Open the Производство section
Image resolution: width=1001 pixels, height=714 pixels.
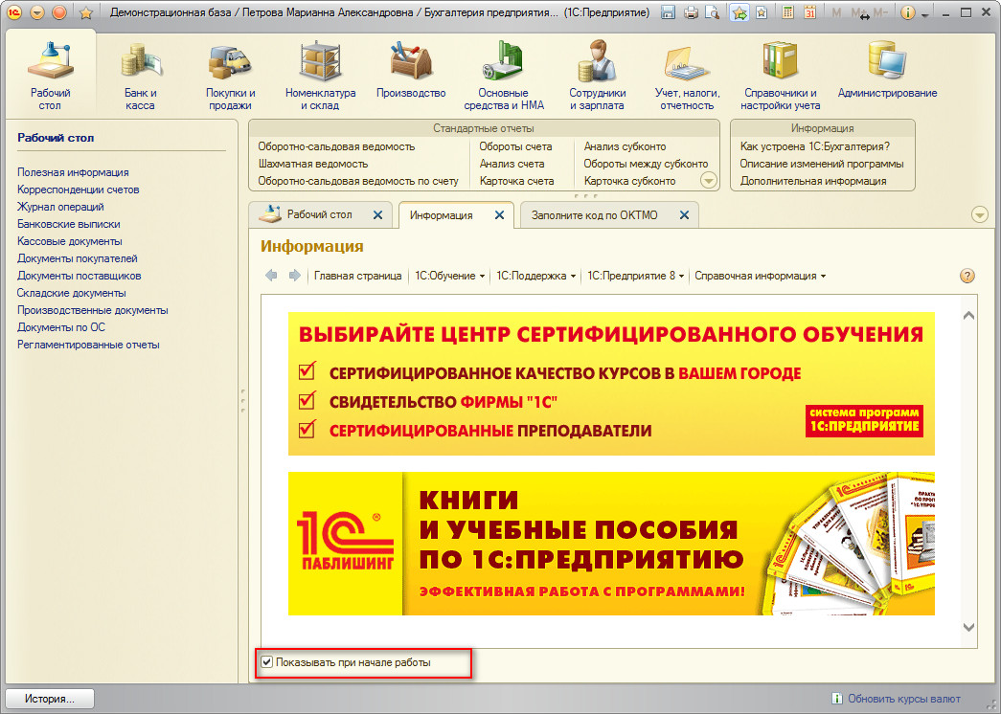(x=411, y=69)
